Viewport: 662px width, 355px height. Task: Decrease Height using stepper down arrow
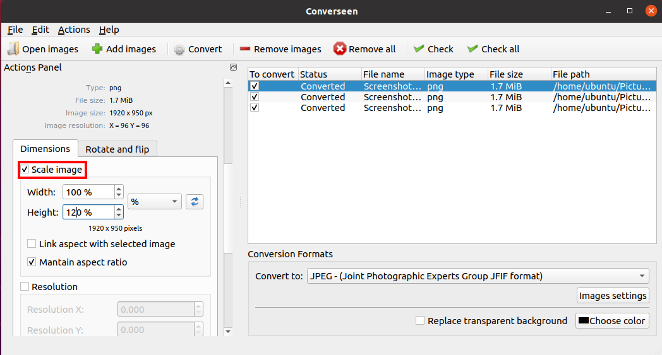pyautogui.click(x=119, y=216)
